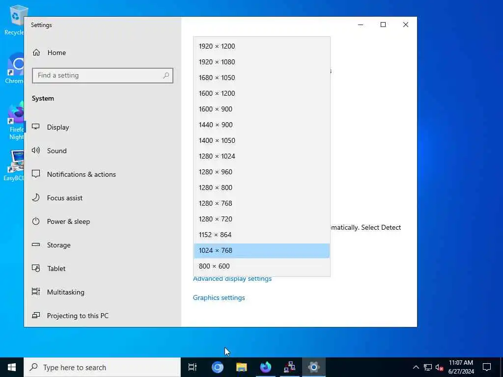Image resolution: width=503 pixels, height=377 pixels.
Task: Click the Sound speaker icon in sidebar
Action: tap(35, 150)
